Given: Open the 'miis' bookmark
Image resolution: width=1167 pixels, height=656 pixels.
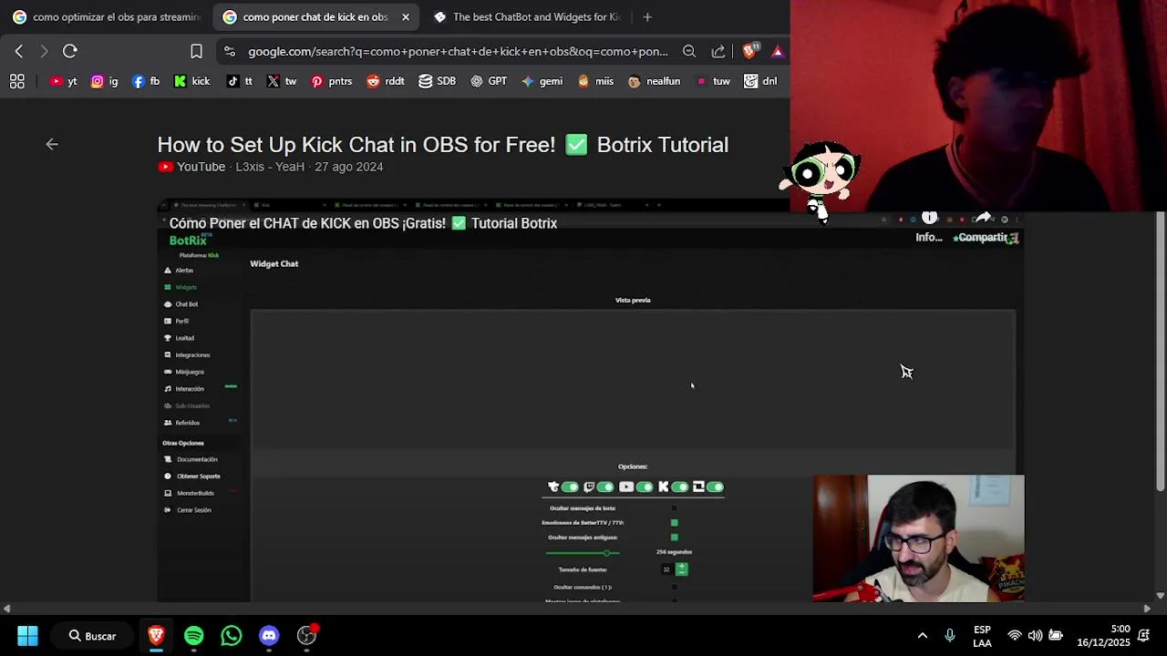Looking at the screenshot, I should pos(595,81).
